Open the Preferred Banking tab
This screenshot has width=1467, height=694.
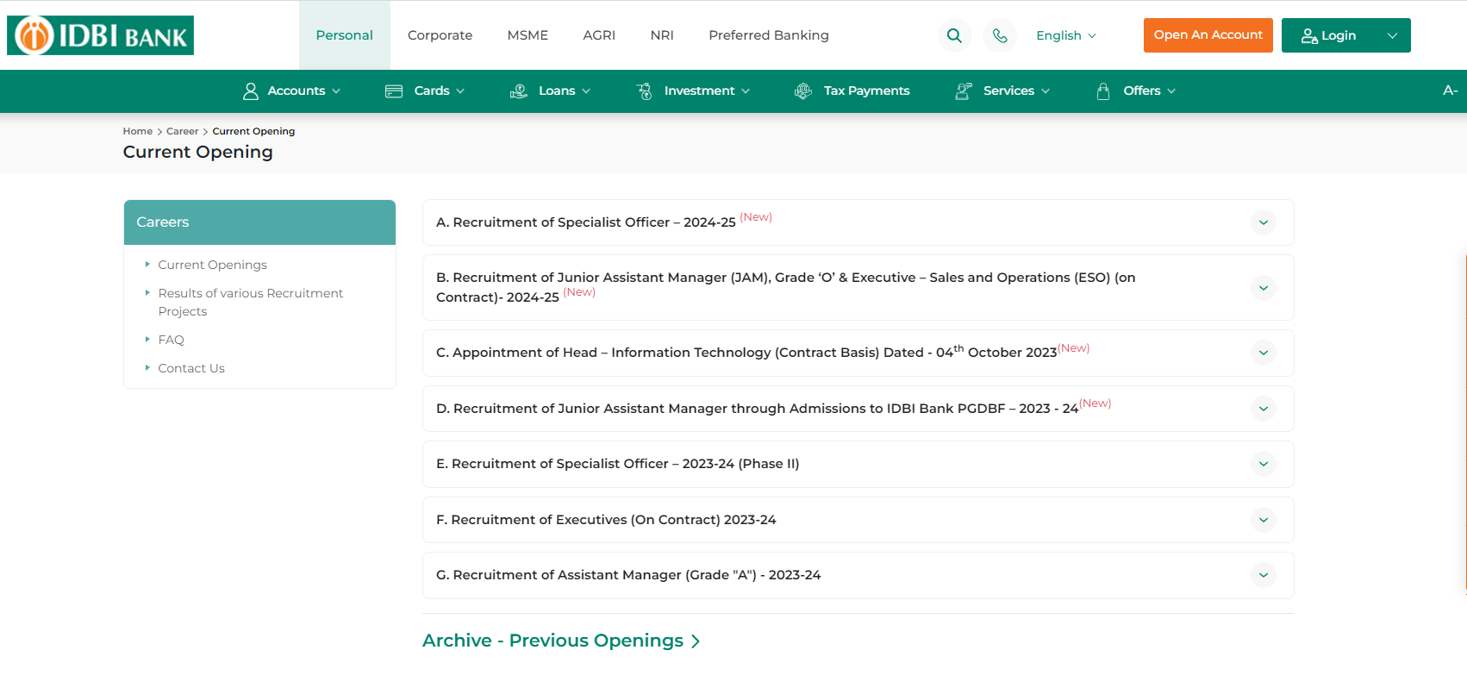(769, 35)
